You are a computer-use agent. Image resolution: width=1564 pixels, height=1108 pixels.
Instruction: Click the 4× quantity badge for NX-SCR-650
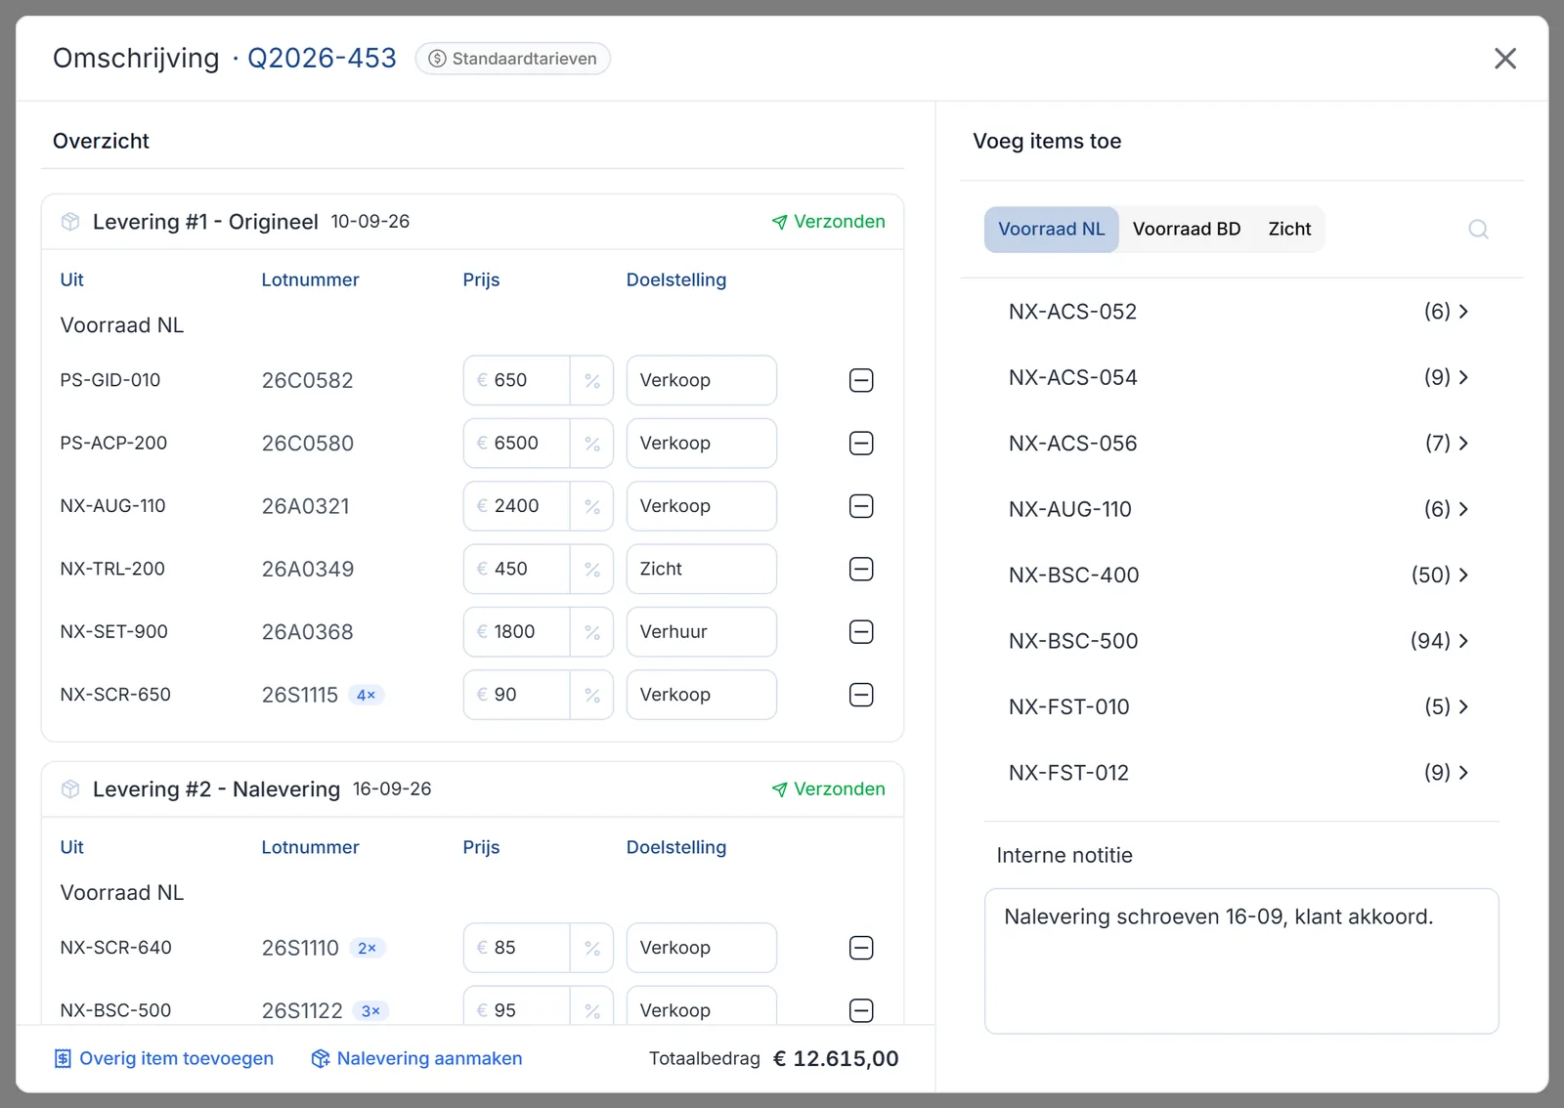pyautogui.click(x=367, y=696)
